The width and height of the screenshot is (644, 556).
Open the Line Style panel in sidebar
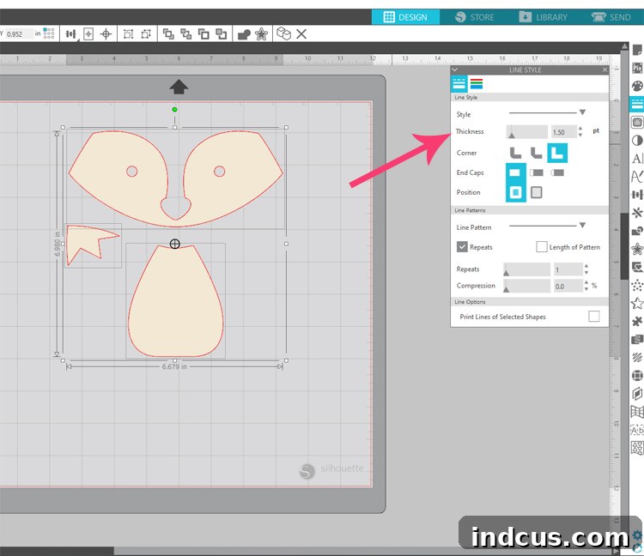click(x=637, y=104)
